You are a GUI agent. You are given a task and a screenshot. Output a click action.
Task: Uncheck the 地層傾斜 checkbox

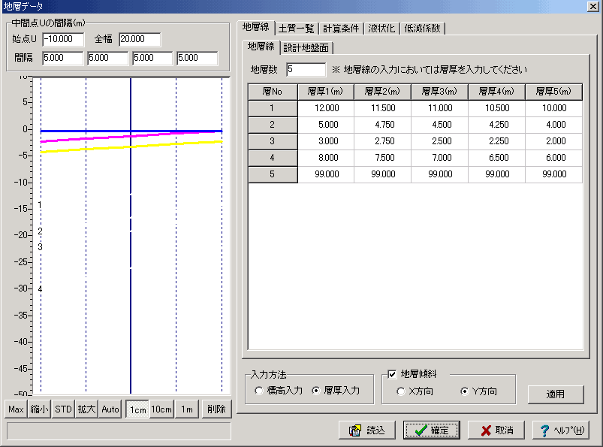pyautogui.click(x=391, y=373)
